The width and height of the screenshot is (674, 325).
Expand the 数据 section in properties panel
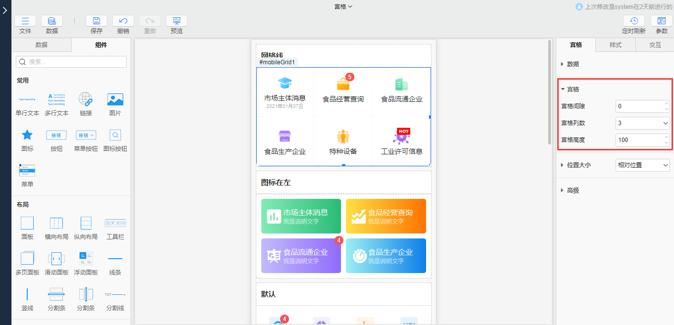coord(573,64)
